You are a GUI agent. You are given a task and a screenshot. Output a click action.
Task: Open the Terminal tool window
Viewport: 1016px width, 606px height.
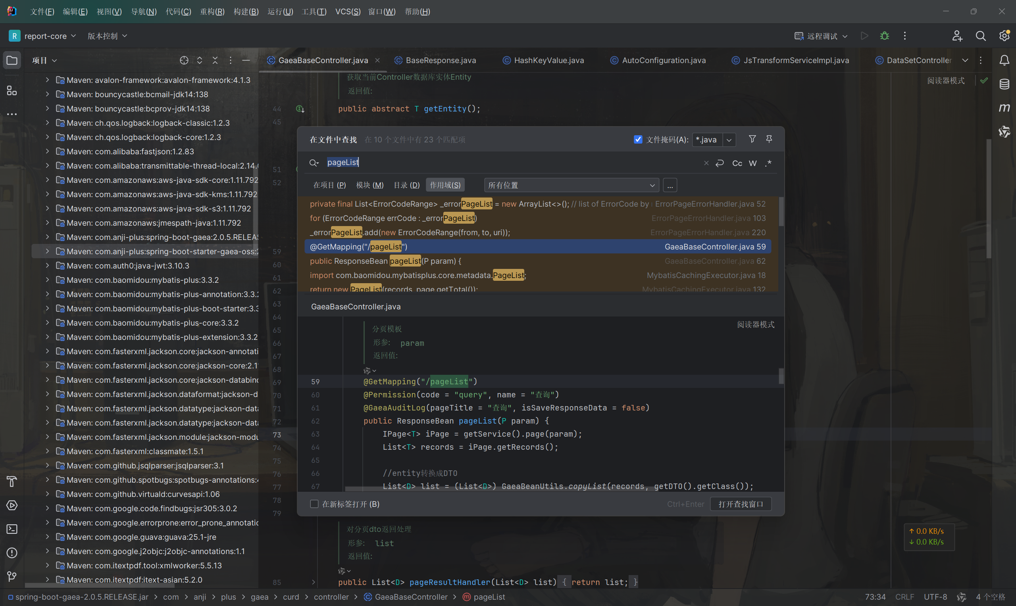12,529
